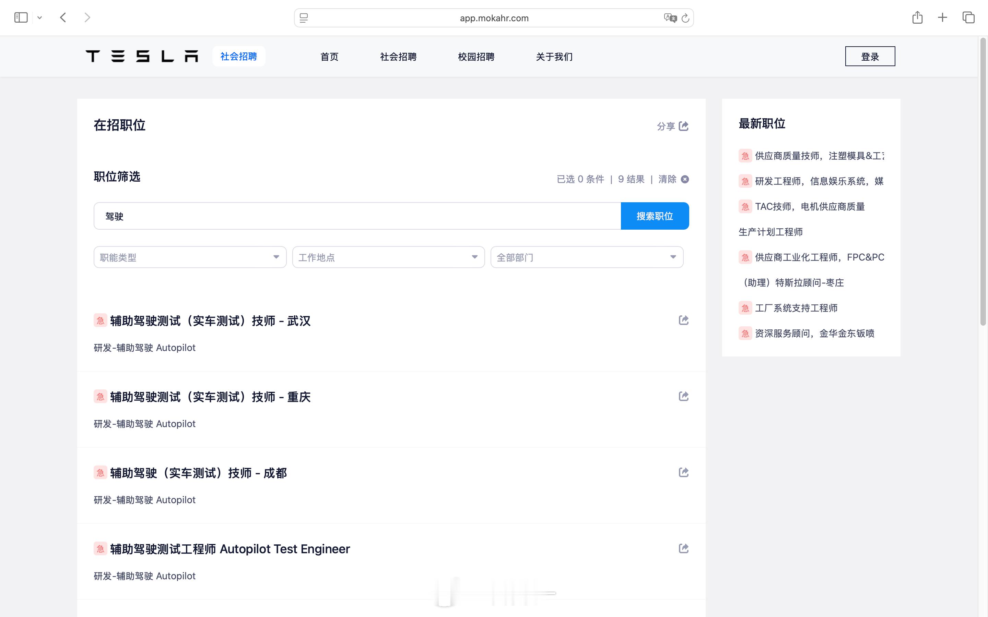Viewport: 988px width, 617px height.
Task: Open job 辅助驾驶测试（实车测试）技师 - 武汉
Action: [x=210, y=321]
